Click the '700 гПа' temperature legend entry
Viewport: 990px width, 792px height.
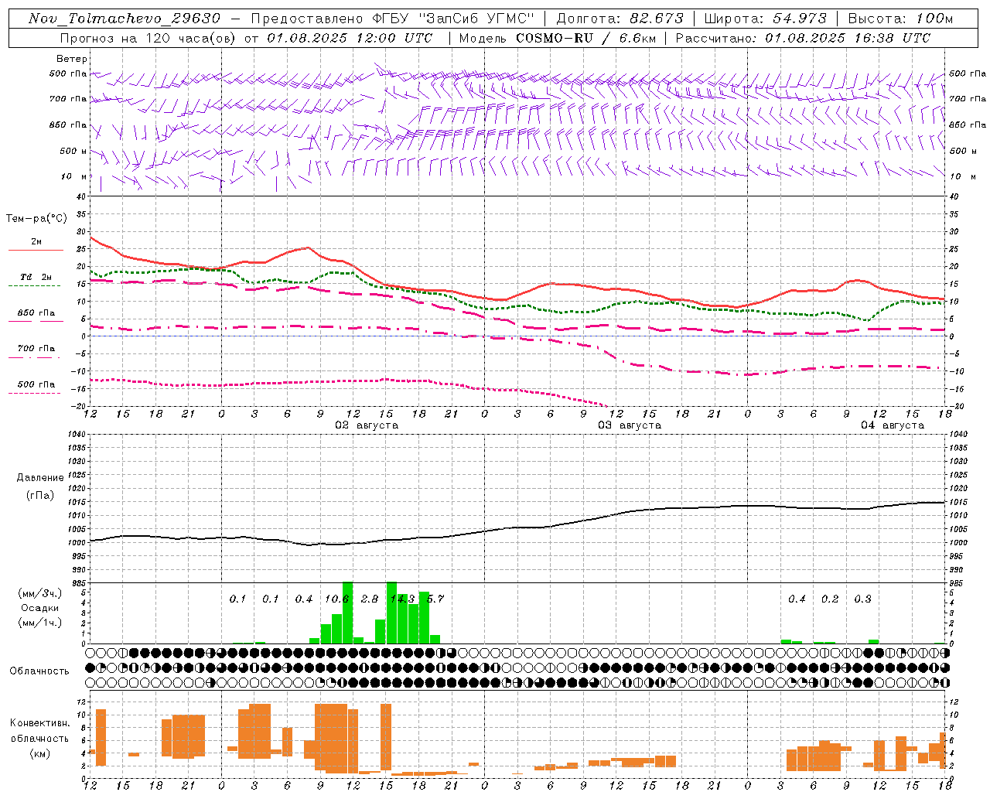pyautogui.click(x=36, y=349)
